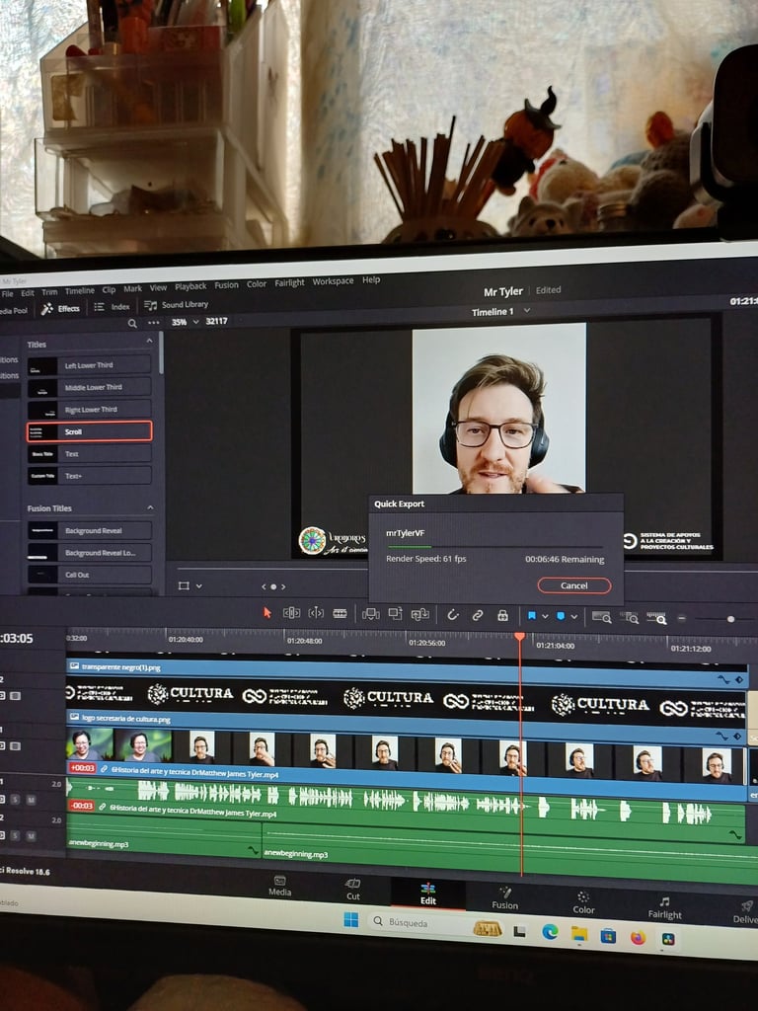The width and height of the screenshot is (758, 1011).
Task: Select the arrow Selection Mode tool
Action: 267,612
